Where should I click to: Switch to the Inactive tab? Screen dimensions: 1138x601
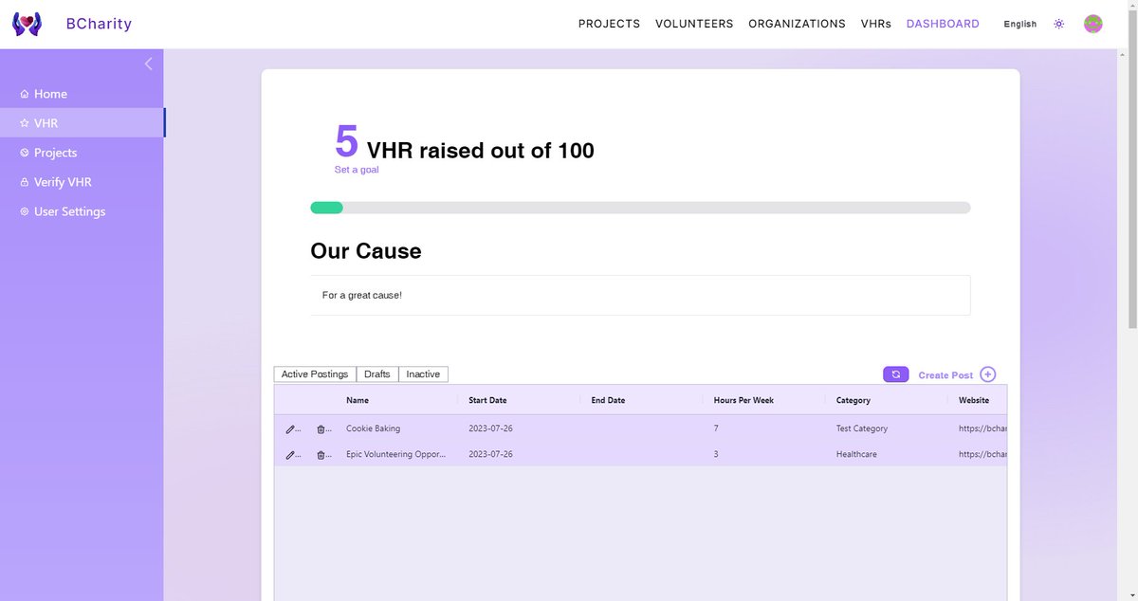[x=423, y=374]
